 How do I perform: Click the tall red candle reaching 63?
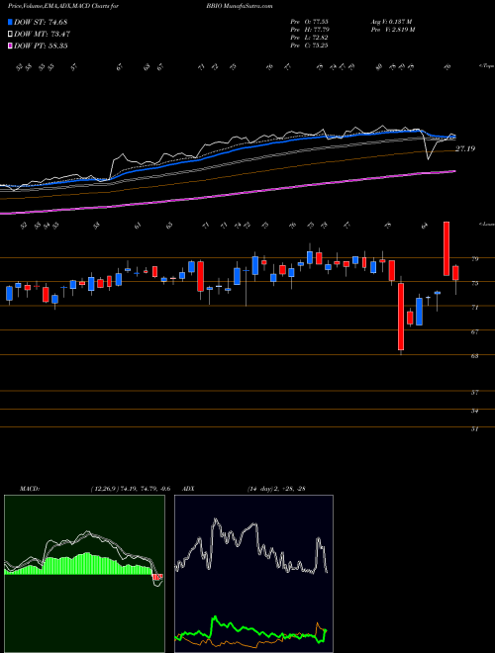[401, 317]
